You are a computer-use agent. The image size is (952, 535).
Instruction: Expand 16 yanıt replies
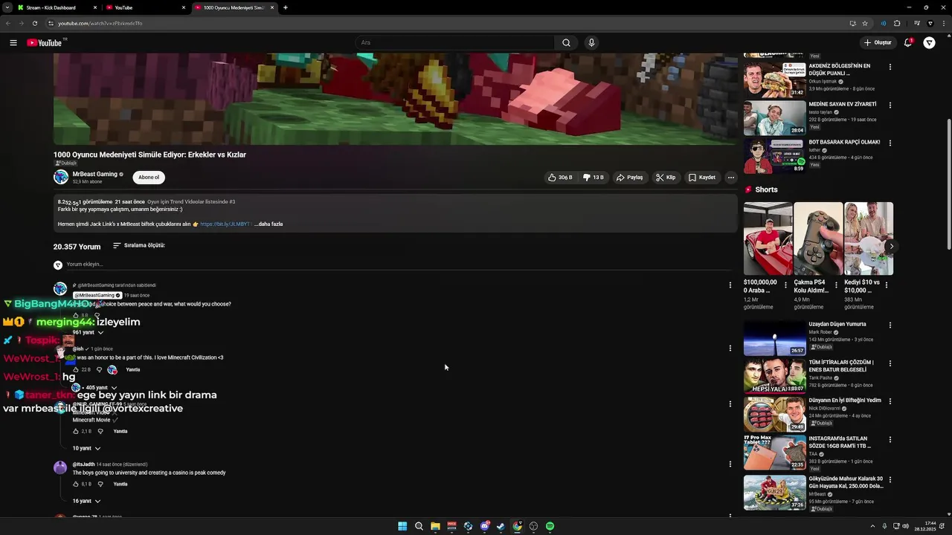[x=86, y=501]
